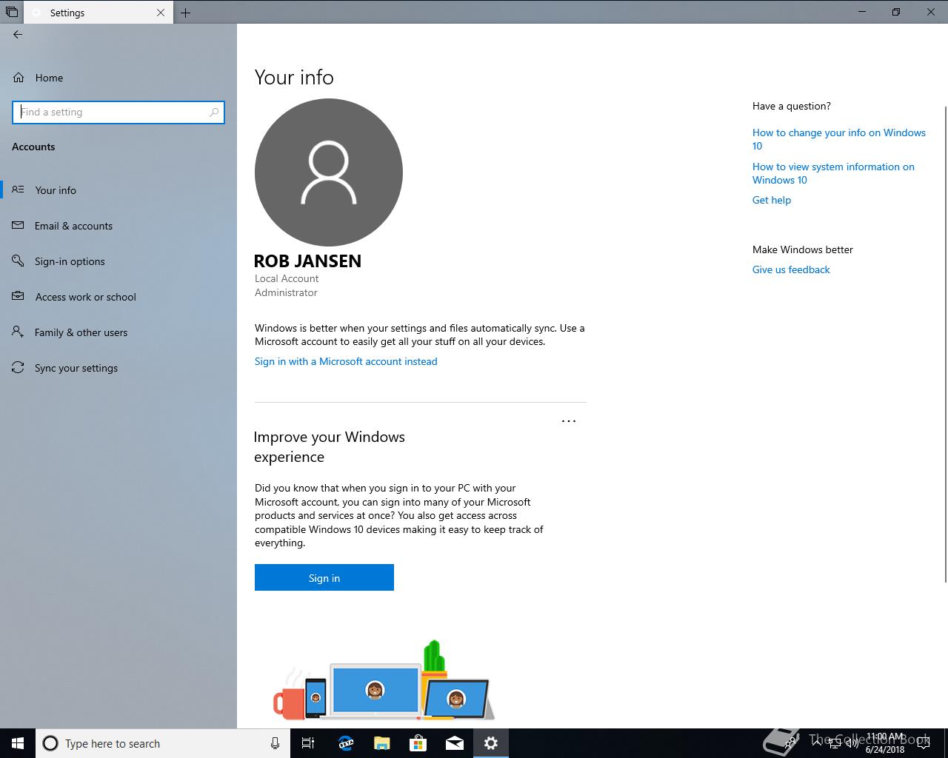The width and height of the screenshot is (948, 758).
Task: Add a new tab with plus icon
Action: coord(185,13)
